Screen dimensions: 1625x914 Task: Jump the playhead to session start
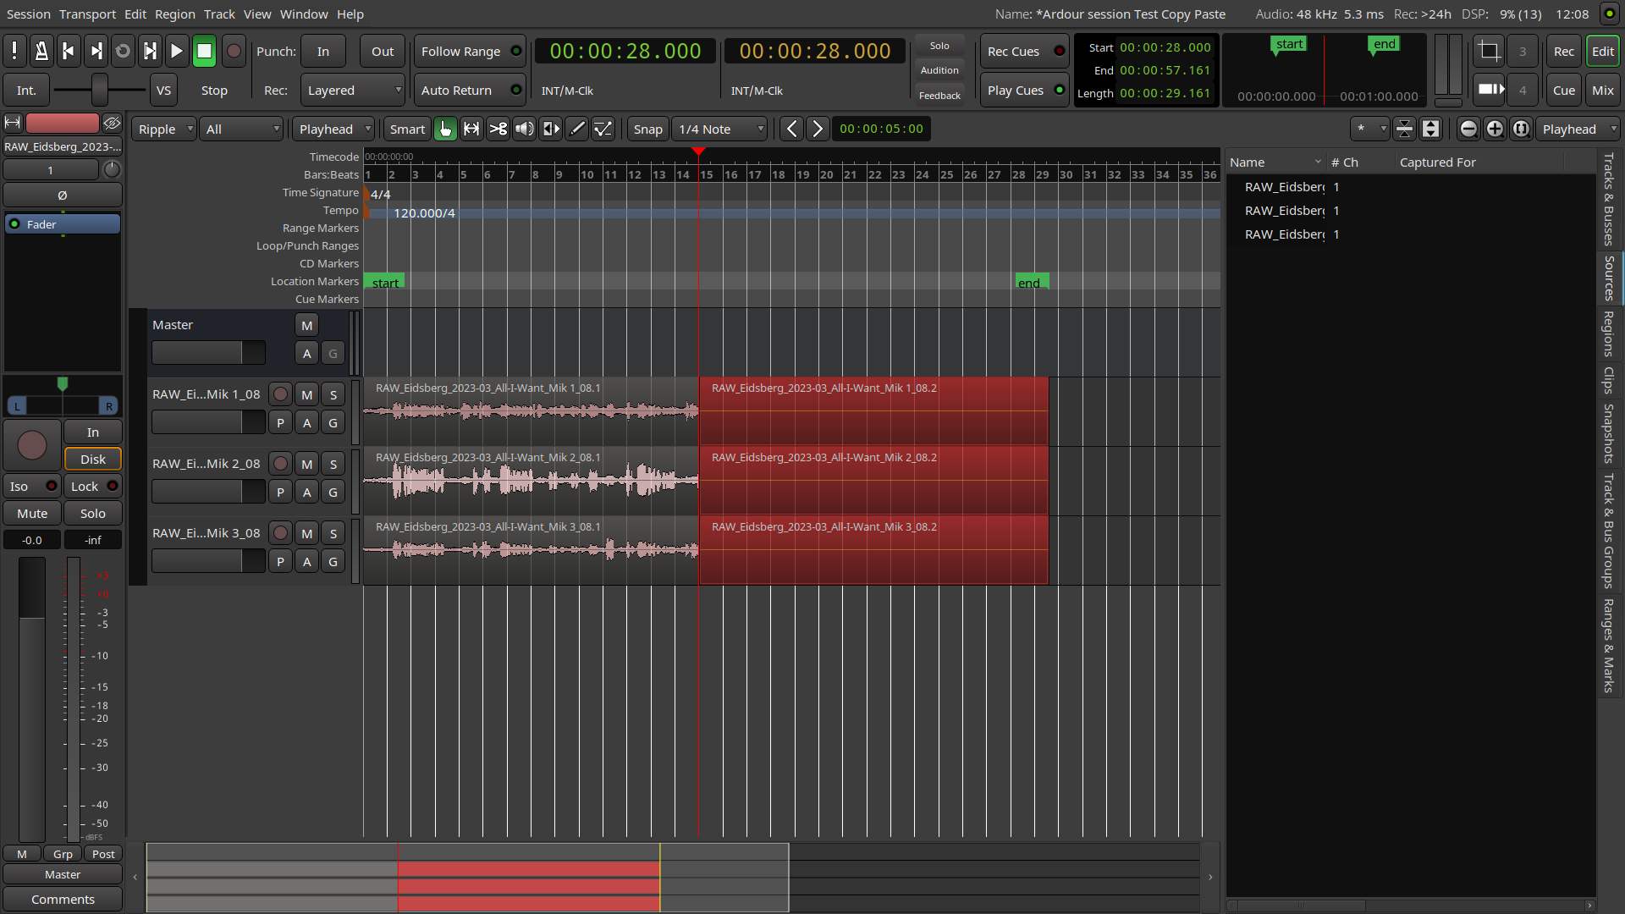point(69,52)
